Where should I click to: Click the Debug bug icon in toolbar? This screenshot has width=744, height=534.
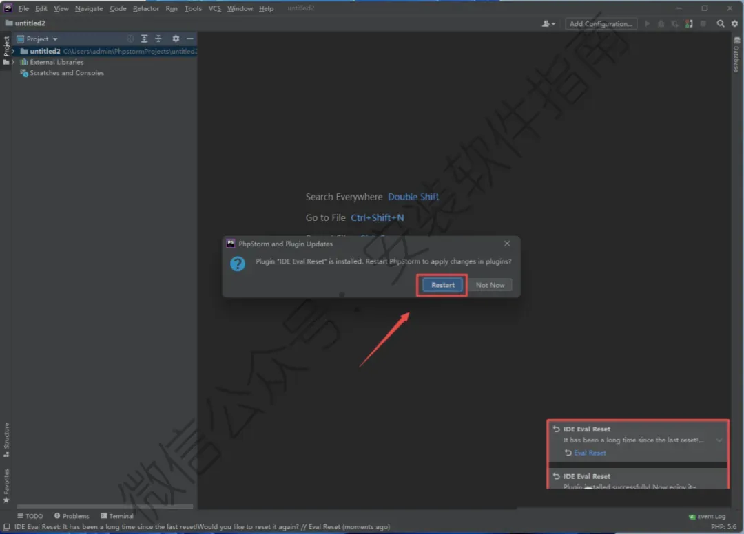pos(661,23)
